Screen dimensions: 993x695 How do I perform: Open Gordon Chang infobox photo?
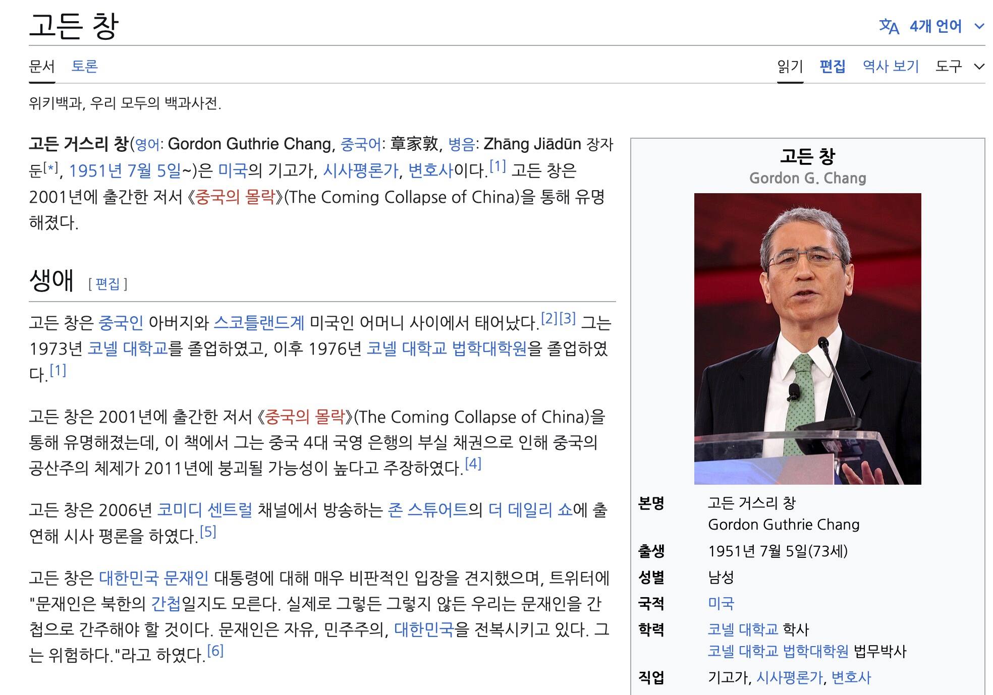pos(807,338)
